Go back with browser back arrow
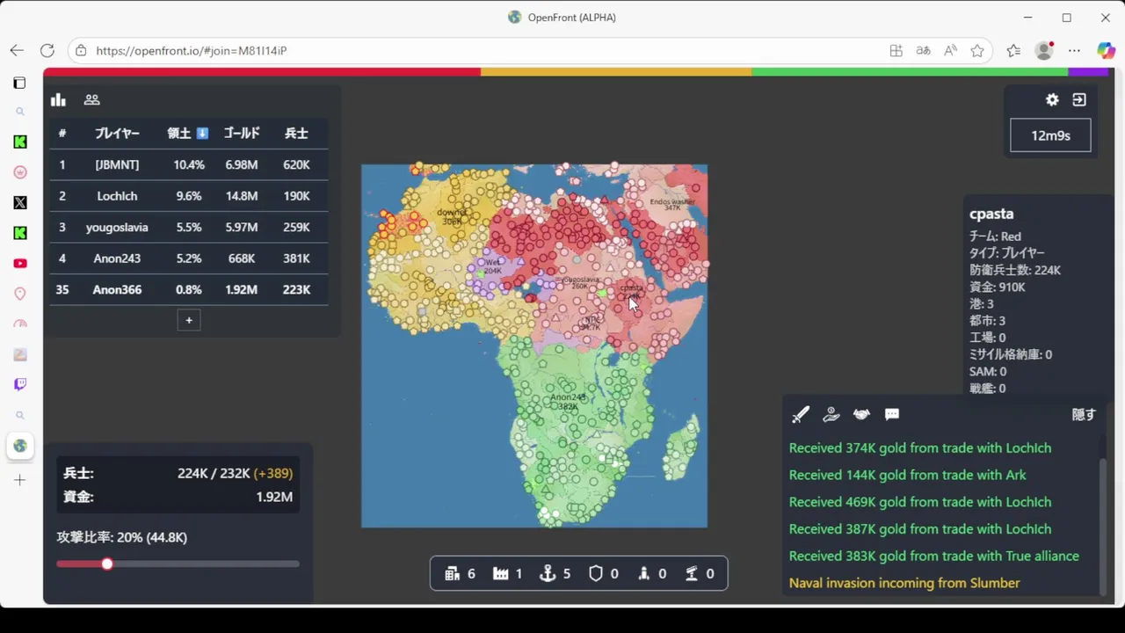This screenshot has height=633, width=1125. pos(18,50)
